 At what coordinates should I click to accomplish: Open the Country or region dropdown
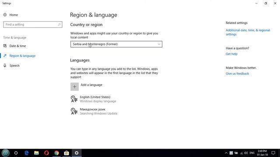pyautogui.click(x=116, y=44)
